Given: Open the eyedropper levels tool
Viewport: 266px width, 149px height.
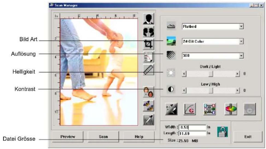Looking at the screenshot, I should click(171, 109).
